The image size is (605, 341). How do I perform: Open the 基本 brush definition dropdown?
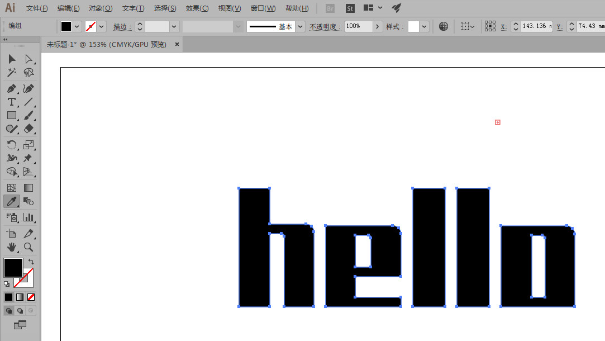point(300,26)
